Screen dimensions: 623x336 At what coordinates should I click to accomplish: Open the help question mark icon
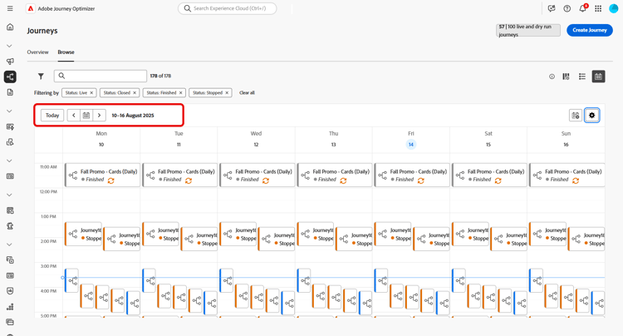(x=567, y=8)
